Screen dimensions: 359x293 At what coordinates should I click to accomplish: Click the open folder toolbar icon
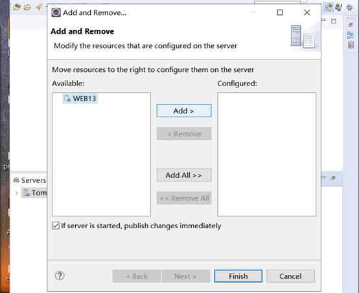(x=27, y=7)
